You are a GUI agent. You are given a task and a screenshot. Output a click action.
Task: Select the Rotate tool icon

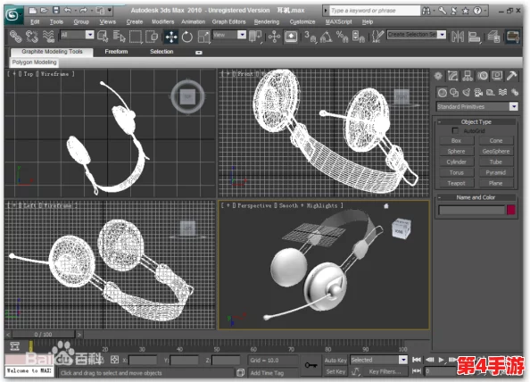tap(186, 37)
